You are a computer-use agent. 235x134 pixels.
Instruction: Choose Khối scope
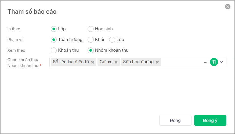pyautogui.click(x=91, y=40)
